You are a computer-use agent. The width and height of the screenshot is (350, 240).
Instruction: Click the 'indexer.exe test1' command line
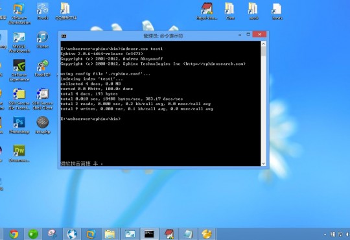point(111,49)
